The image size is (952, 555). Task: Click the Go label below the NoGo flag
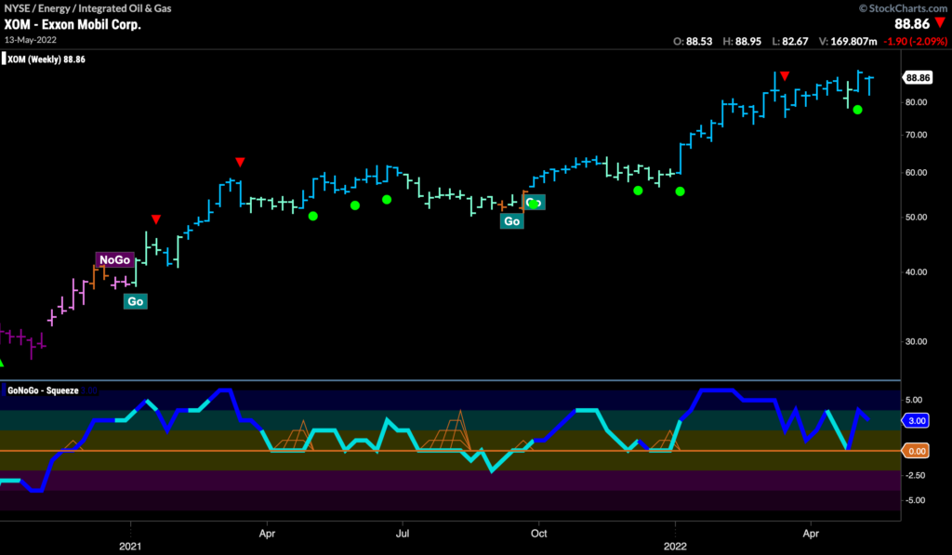pos(136,301)
